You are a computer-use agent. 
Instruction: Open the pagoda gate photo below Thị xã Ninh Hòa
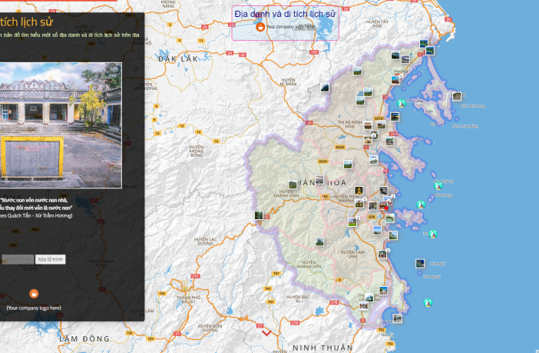(368, 125)
